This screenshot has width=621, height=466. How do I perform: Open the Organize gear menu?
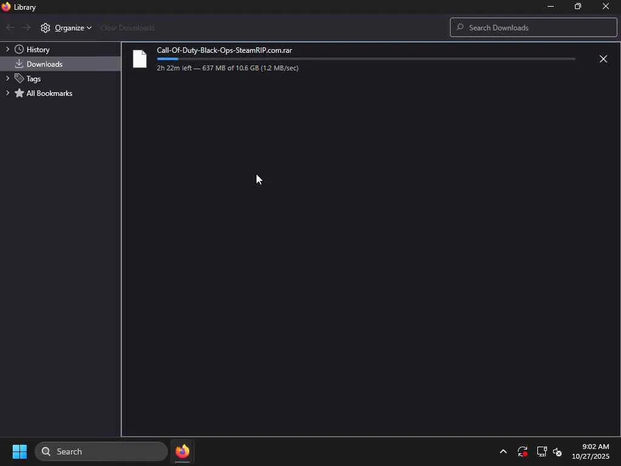65,28
